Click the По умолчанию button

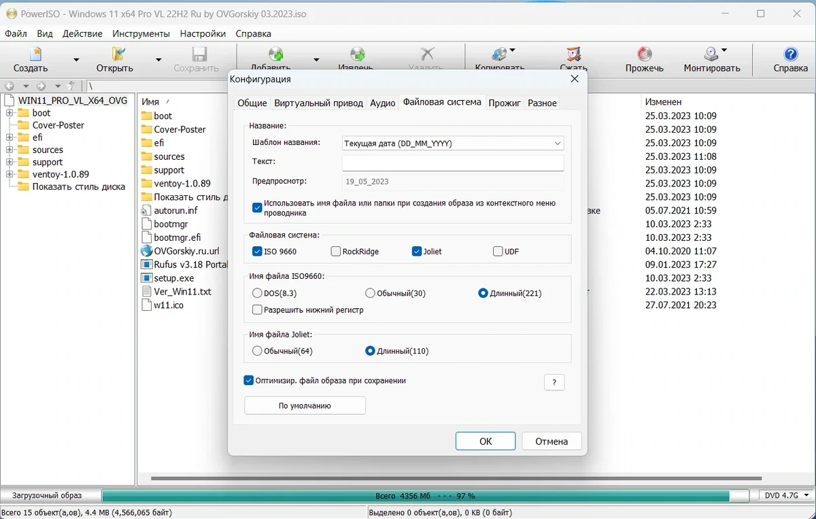click(305, 405)
